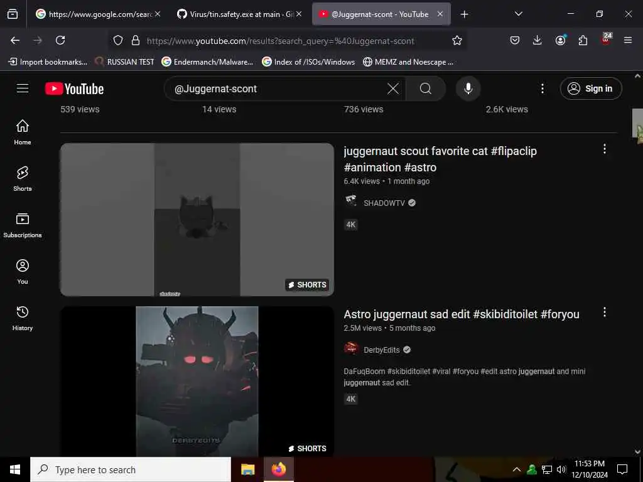The height and width of the screenshot is (482, 643).
Task: Click the Sign in button
Action: 591,88
